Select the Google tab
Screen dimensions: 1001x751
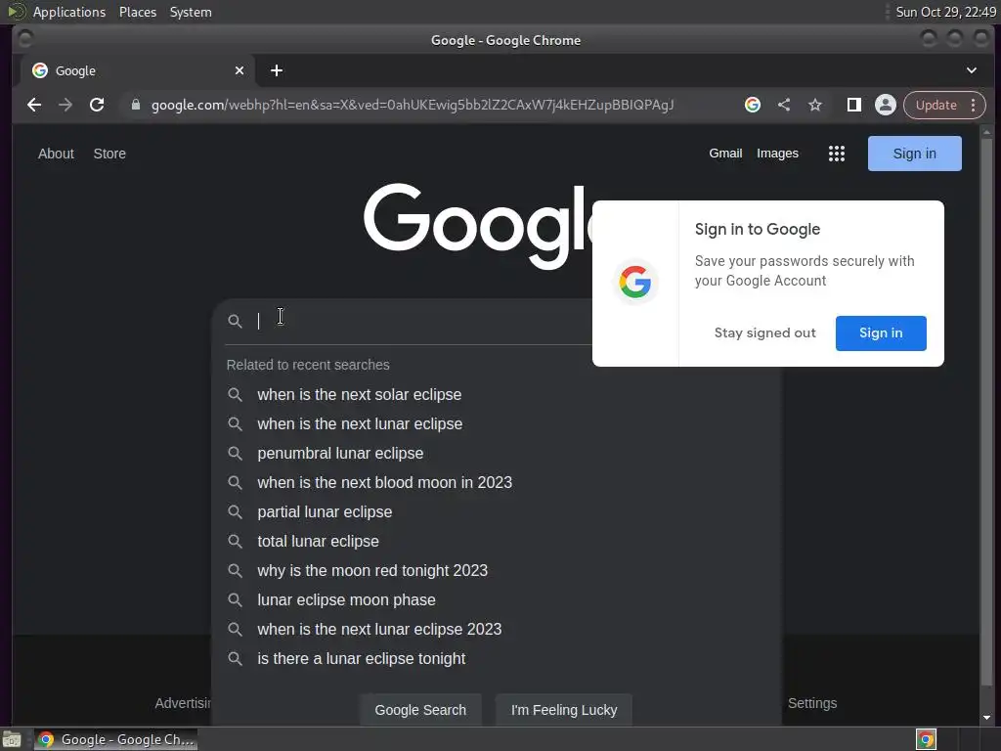(137, 70)
